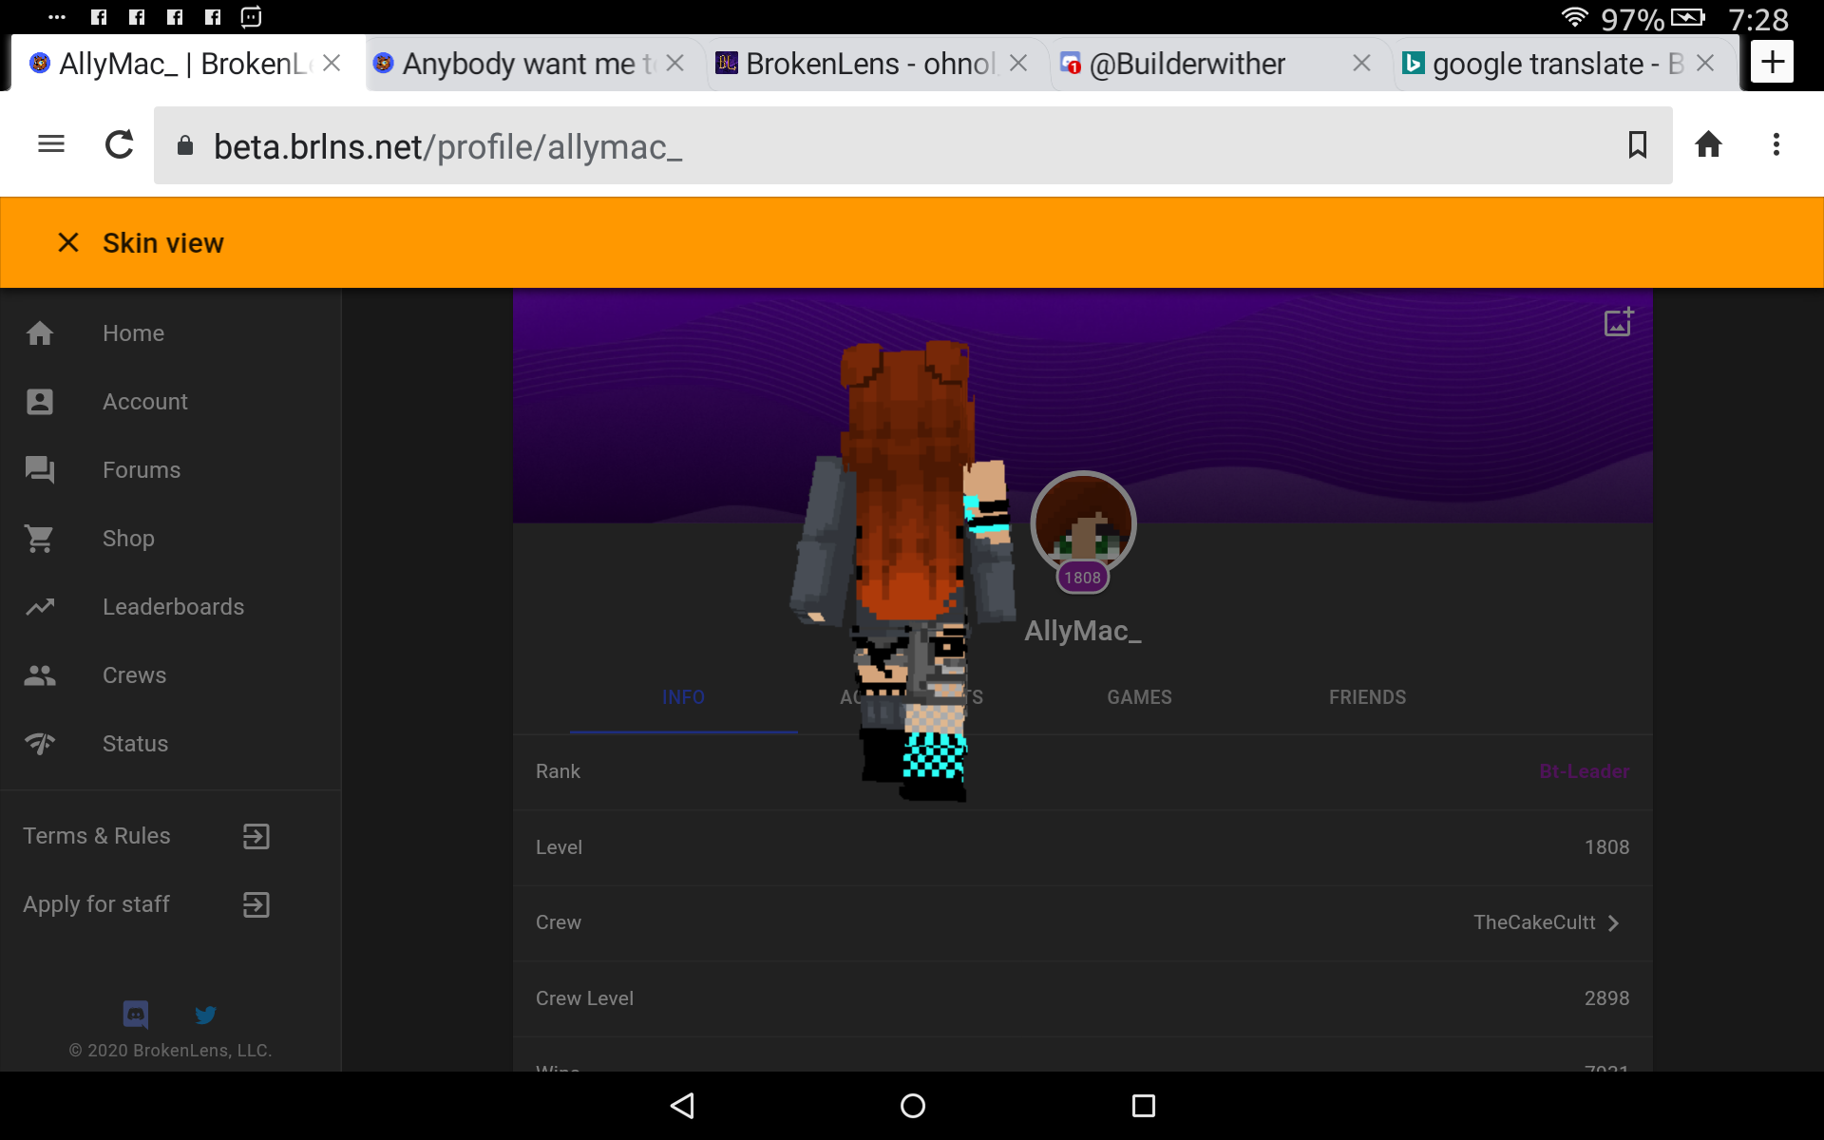Click the 2020 BrokenLens copyright text
The image size is (1824, 1140).
point(171,1051)
